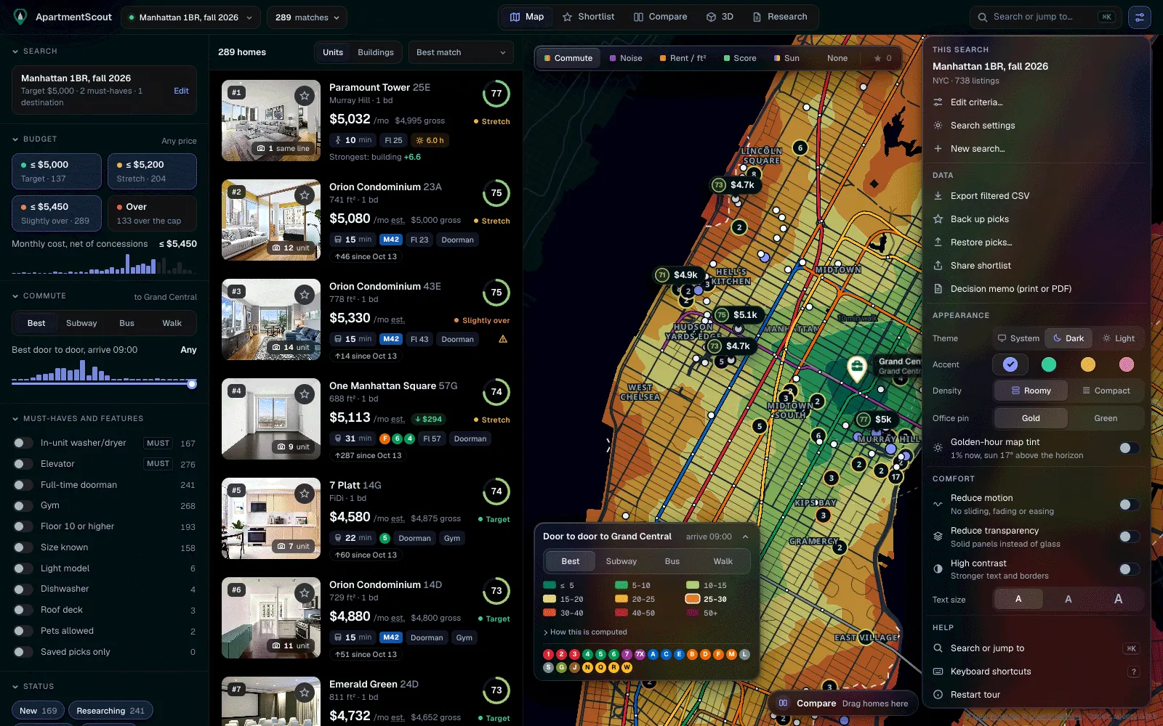Choose the Compact density option
The image size is (1163, 726).
(x=1106, y=391)
